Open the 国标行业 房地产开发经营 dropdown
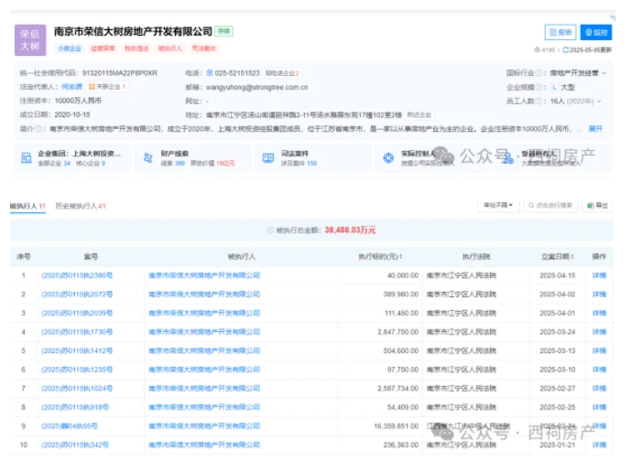This screenshot has width=631, height=462. [x=578, y=70]
